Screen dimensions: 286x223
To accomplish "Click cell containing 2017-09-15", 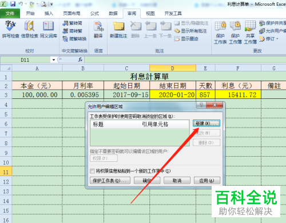I will [x=127, y=95].
